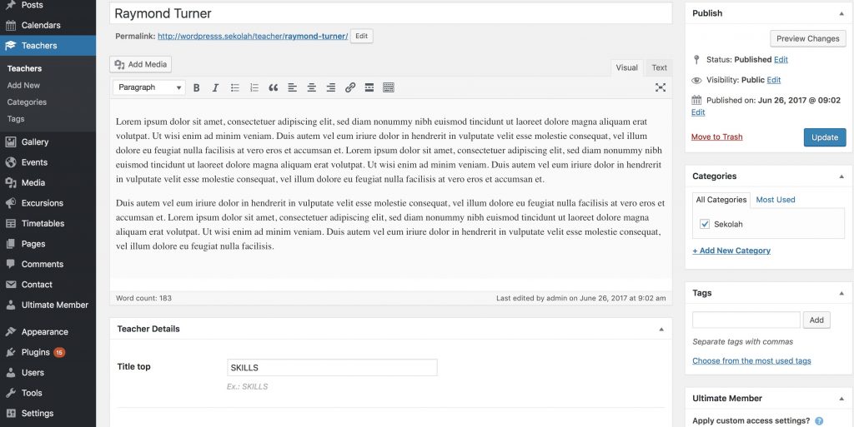Screen dimensions: 854x427
Task: Insert or edit link icon
Action: [350, 87]
